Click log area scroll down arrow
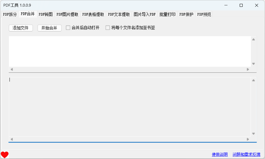Image resolution: width=265 pixels, height=159 pixels. tap(253, 134)
